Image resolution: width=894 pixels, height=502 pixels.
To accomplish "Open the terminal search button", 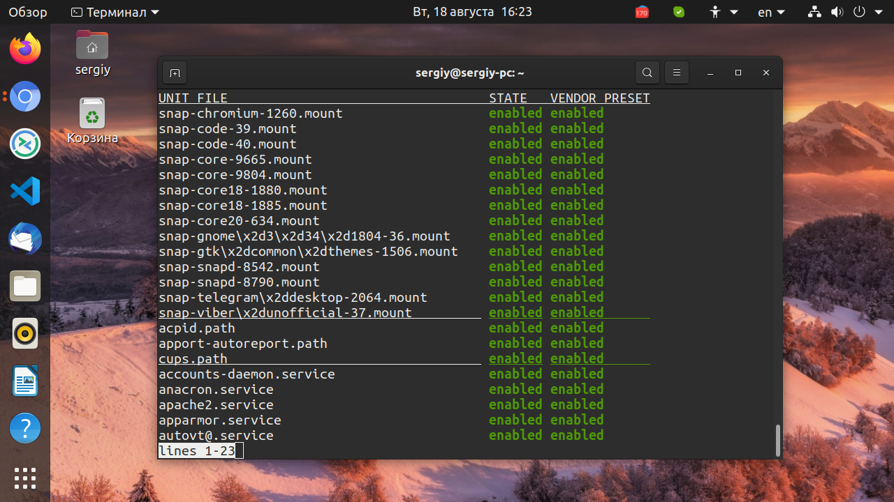I will click(x=647, y=73).
